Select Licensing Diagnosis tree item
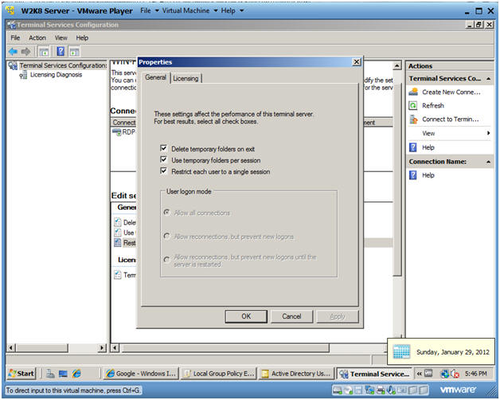 click(x=56, y=75)
